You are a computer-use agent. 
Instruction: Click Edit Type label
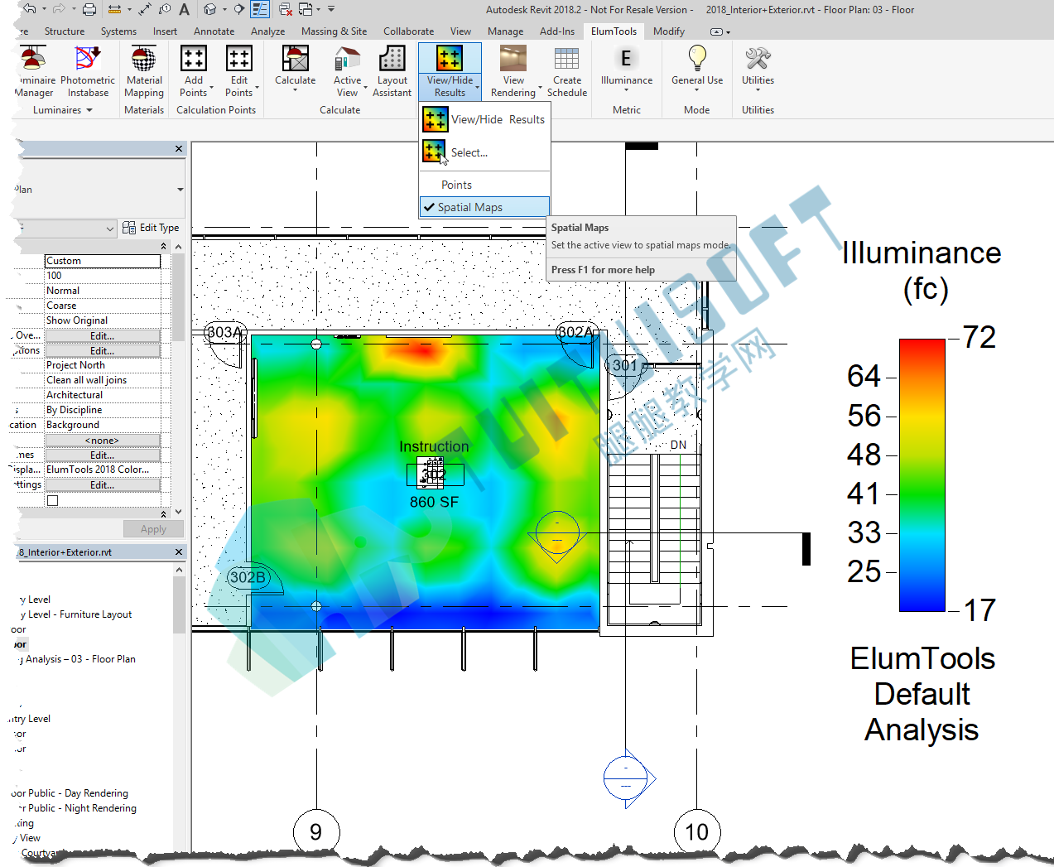coord(159,228)
